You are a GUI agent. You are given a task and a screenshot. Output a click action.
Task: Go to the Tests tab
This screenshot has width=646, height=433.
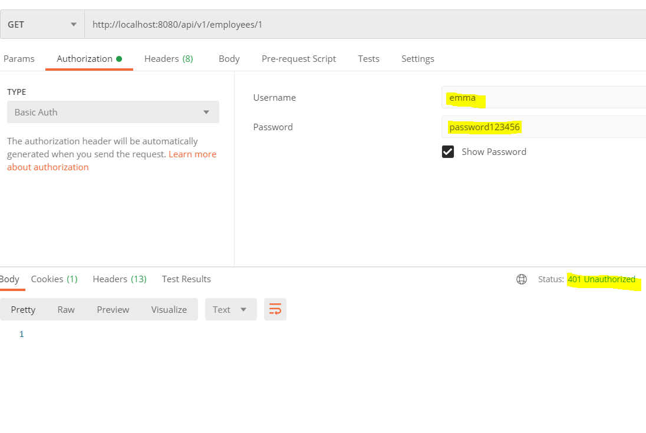[x=368, y=59]
